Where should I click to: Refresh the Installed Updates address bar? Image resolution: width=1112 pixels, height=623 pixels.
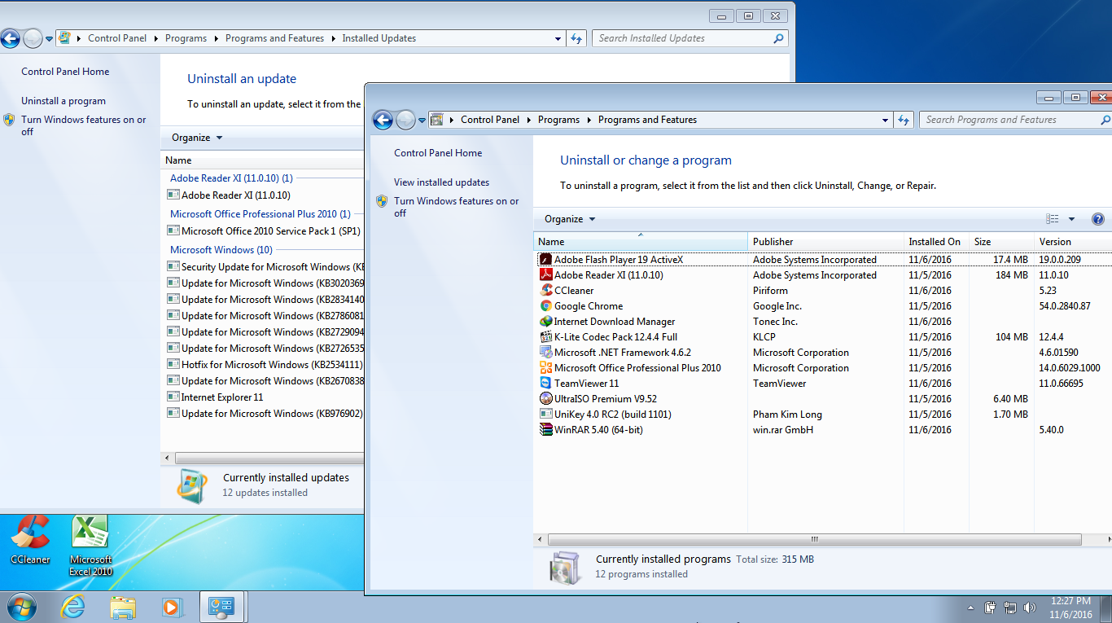[576, 38]
